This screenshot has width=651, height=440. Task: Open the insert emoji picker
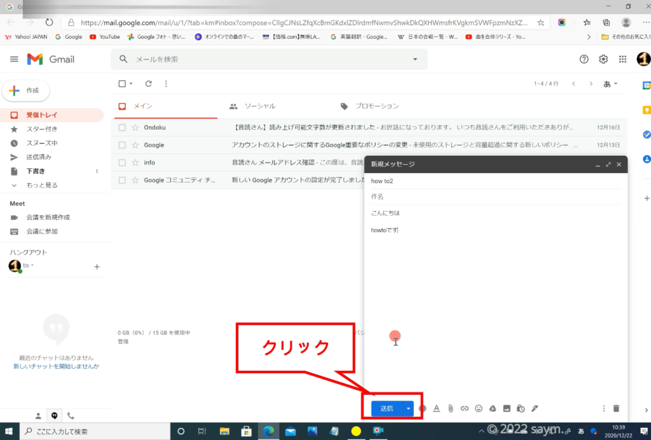click(x=479, y=408)
